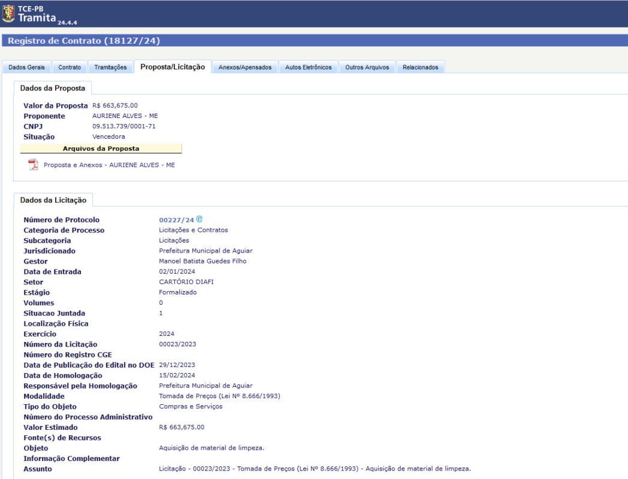Click the Tramita 24.4.4 application title
628x479 pixels.
[x=47, y=19]
